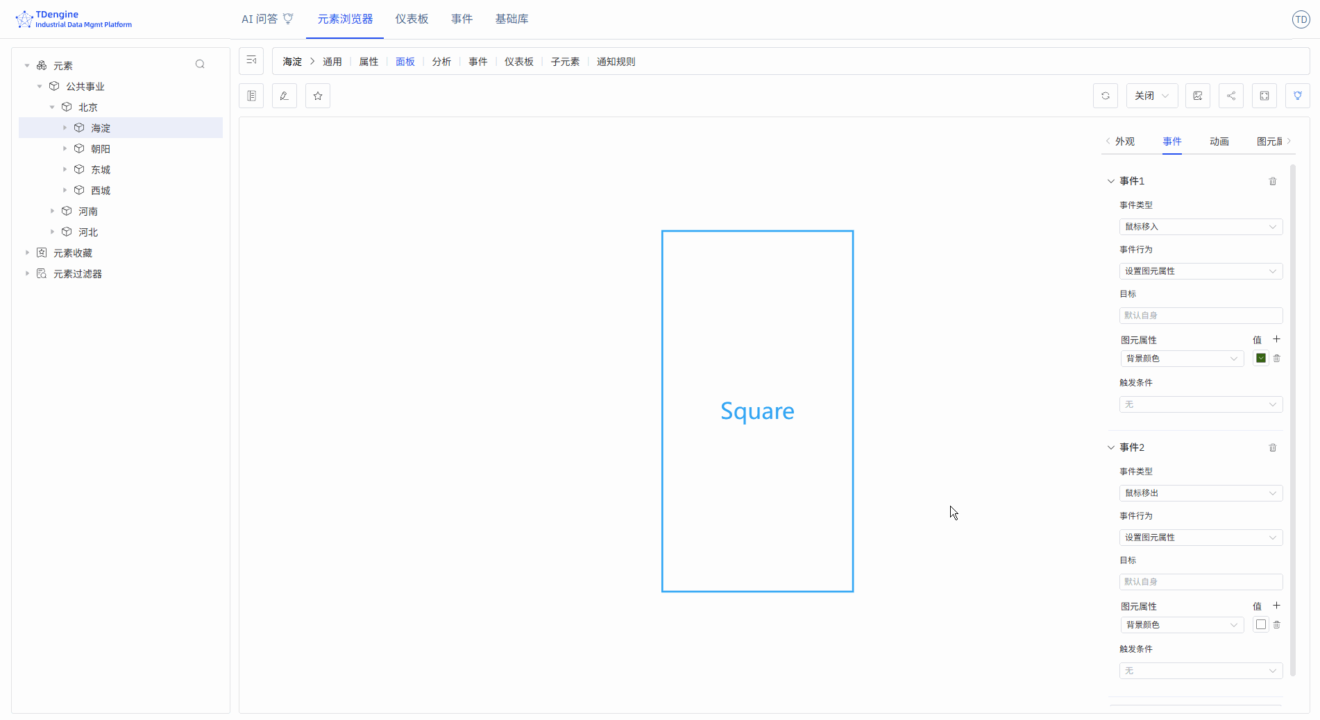Expand the 朝阳 tree node

click(65, 148)
